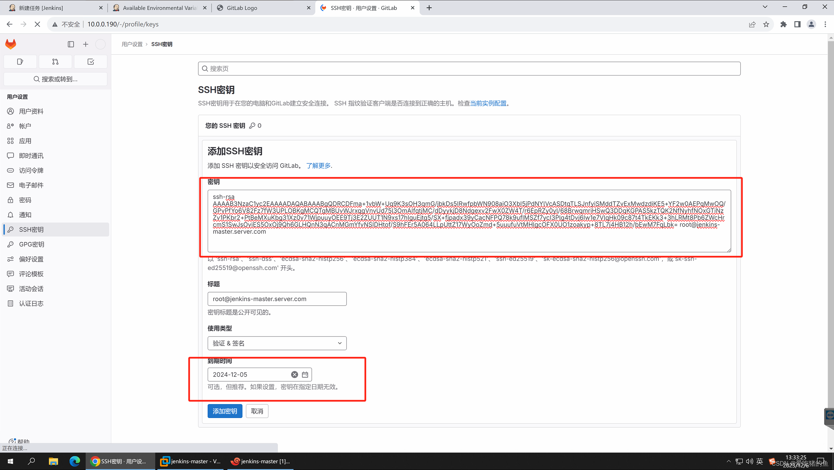This screenshot has width=834, height=470.
Task: Click the plus create-new icon in sidebar
Action: [x=86, y=44]
